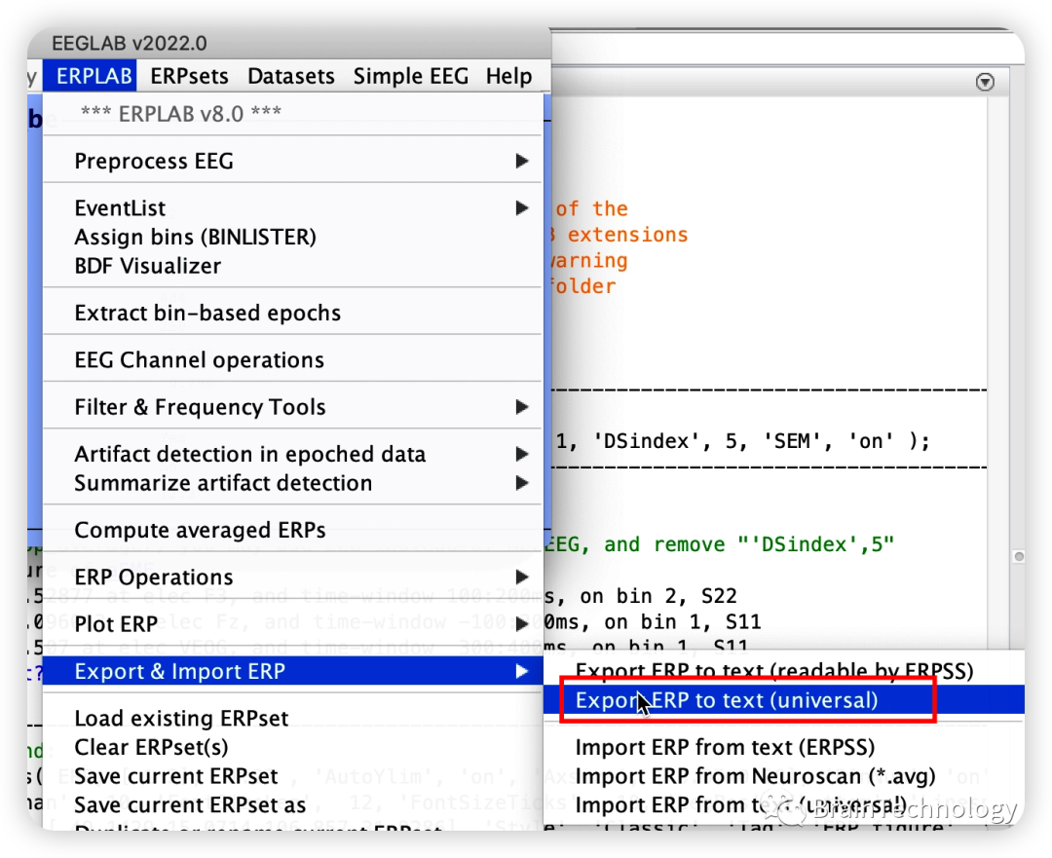Screen dimensions: 1052x858
Task: Expand the EventList submenu arrow
Action: pyautogui.click(x=522, y=208)
